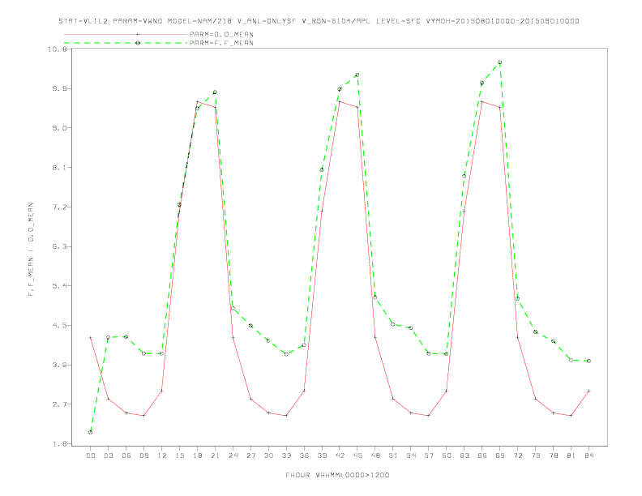This screenshot has height=496, width=642.
Task: Click x-axis hour label 36
Action: pyautogui.click(x=304, y=455)
